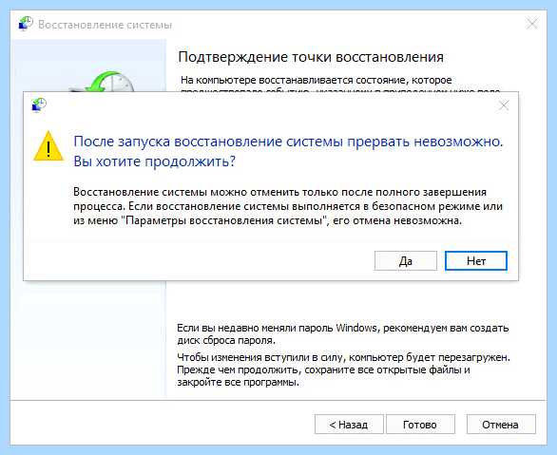Click text 'закройте все программы.'

click(x=238, y=382)
